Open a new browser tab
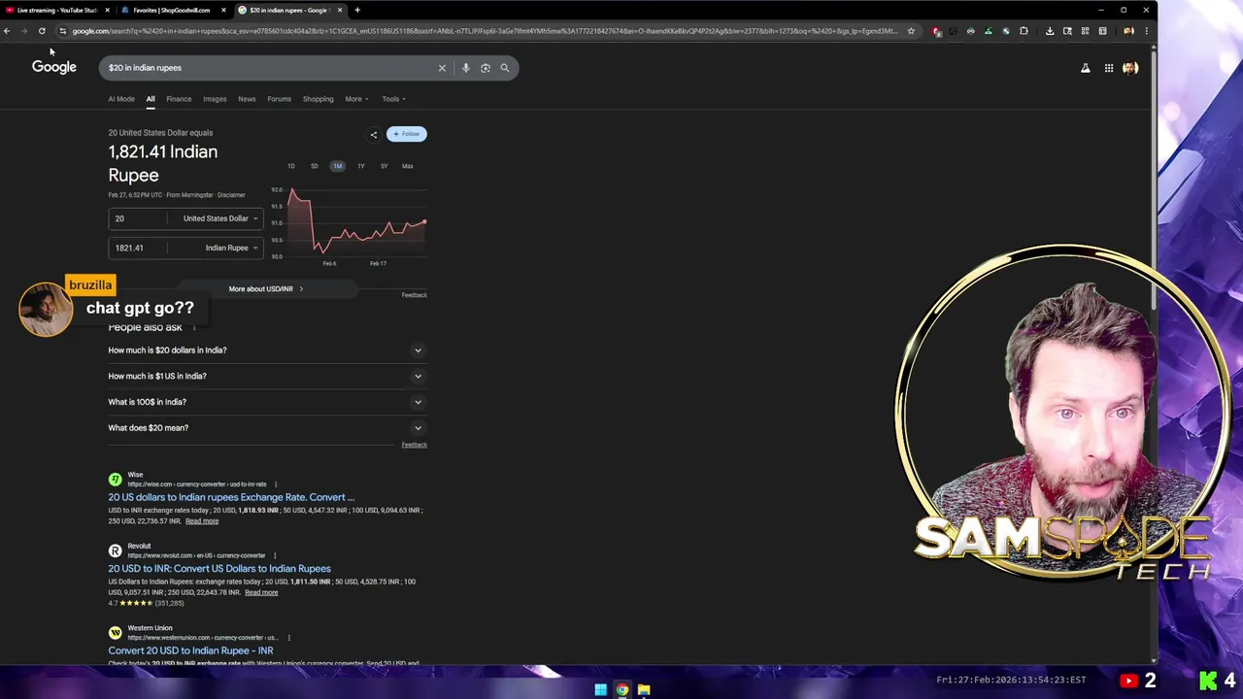1243x699 pixels. (357, 10)
